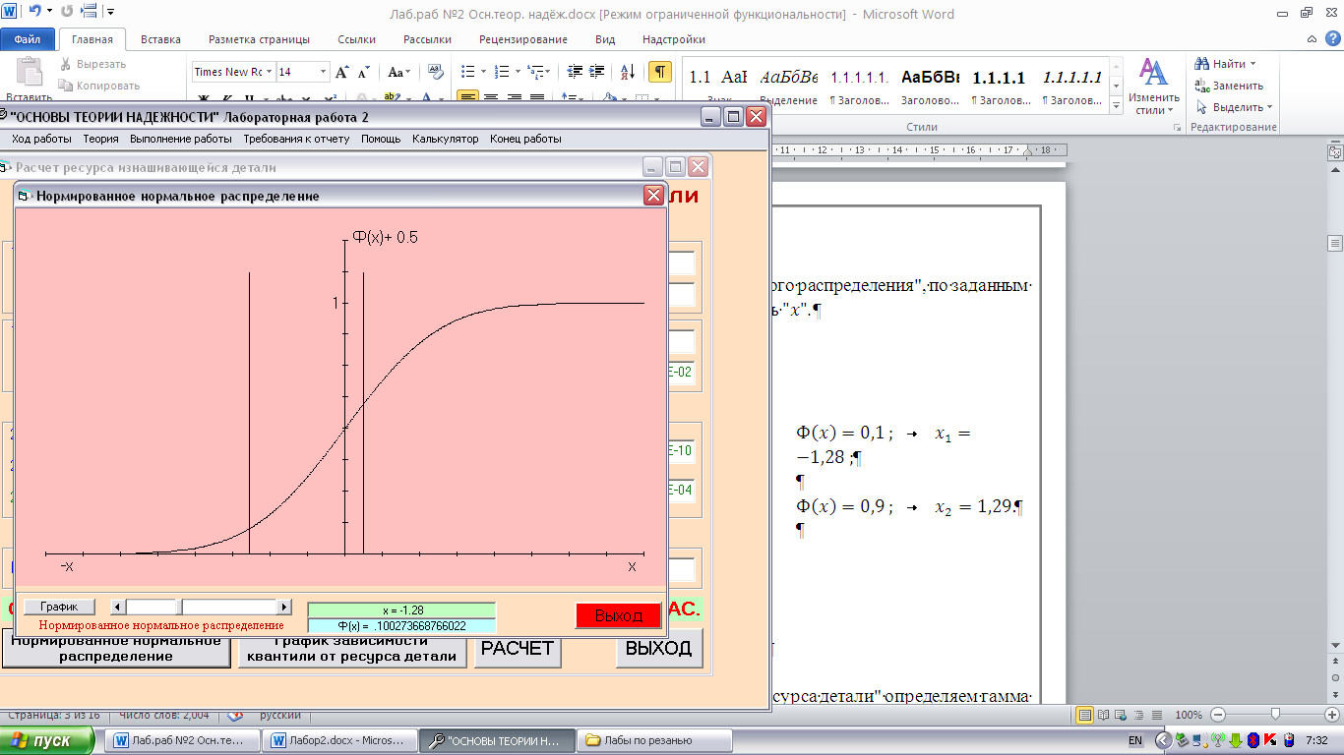Switch to the Вставка ribbon tab
The height and width of the screenshot is (755, 1344).
(x=160, y=39)
